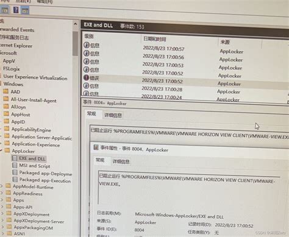Expand the ASN1 folder
289x237 pixels.
(3, 233)
